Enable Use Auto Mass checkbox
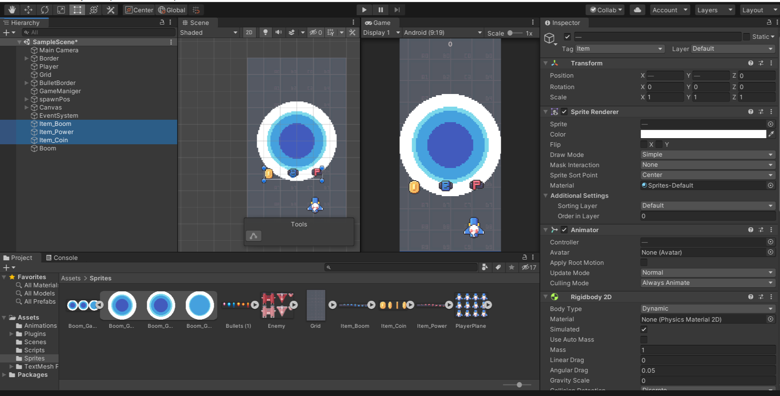 [x=644, y=340]
